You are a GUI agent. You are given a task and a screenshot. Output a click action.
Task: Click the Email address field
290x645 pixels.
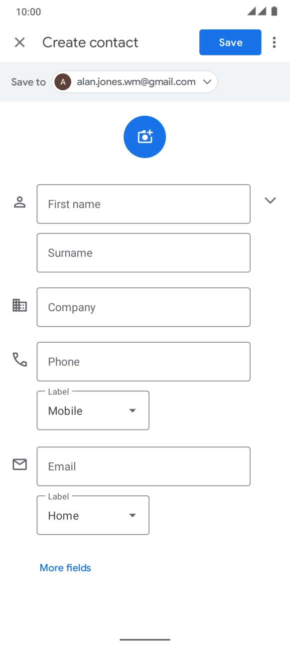[x=144, y=466]
